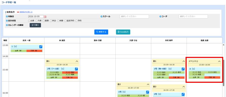Open the calendar icon beside the date field
The width and height of the screenshot is (226, 97).
point(45,17)
